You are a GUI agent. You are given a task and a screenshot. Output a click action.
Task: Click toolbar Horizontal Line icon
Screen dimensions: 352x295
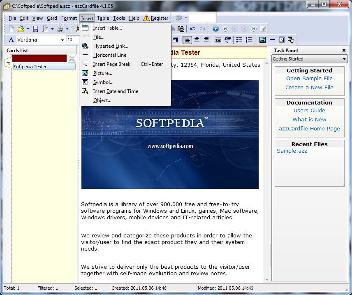[272, 40]
